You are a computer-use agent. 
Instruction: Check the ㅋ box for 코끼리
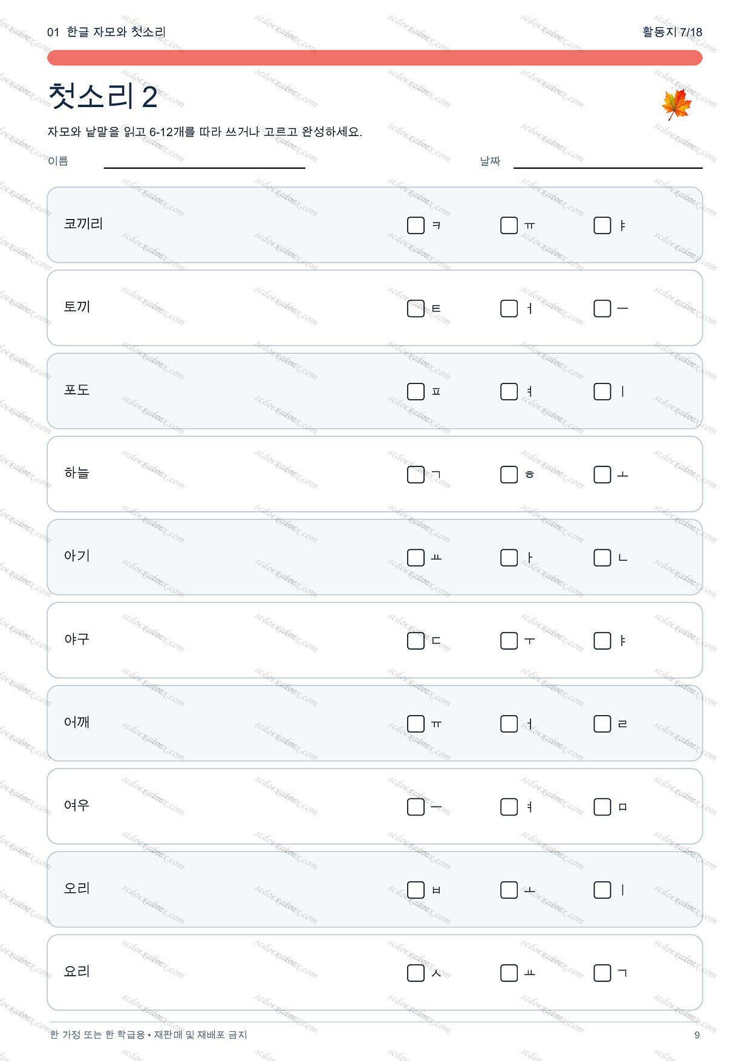click(416, 226)
